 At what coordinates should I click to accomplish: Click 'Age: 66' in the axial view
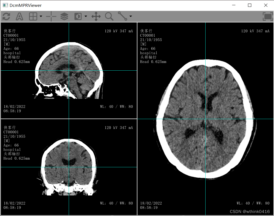click(x=148, y=48)
